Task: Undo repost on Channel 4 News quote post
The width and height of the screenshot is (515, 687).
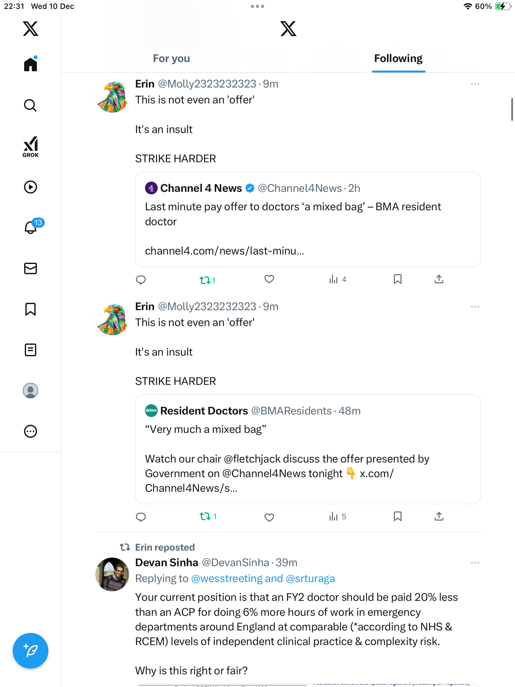Action: point(205,280)
